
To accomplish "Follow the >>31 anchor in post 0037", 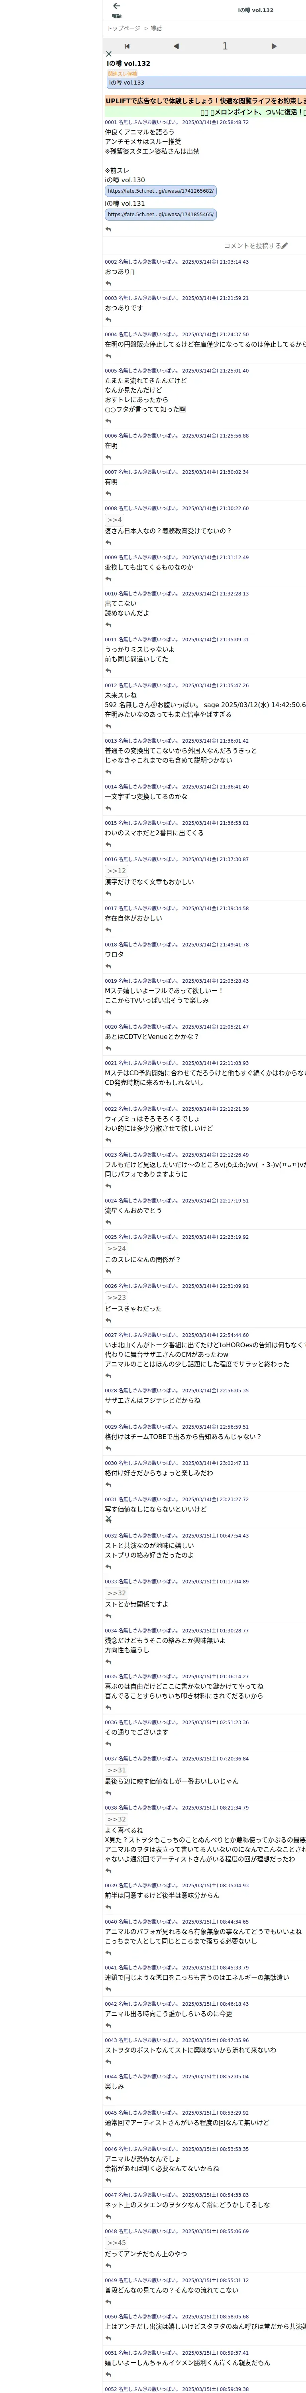I will [116, 1770].
